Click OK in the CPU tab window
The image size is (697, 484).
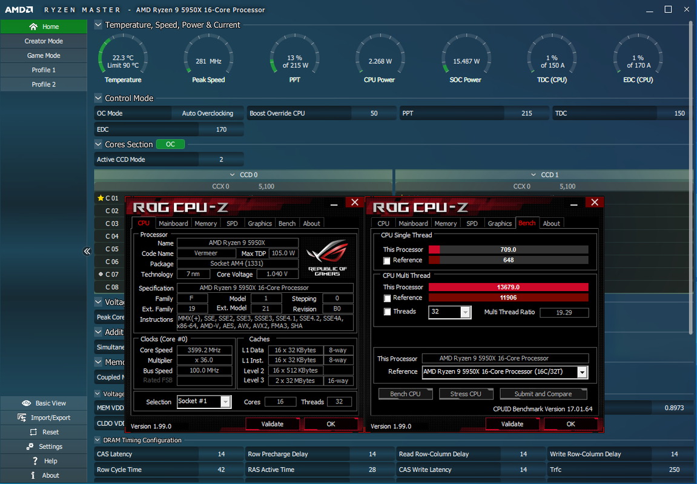click(x=331, y=424)
